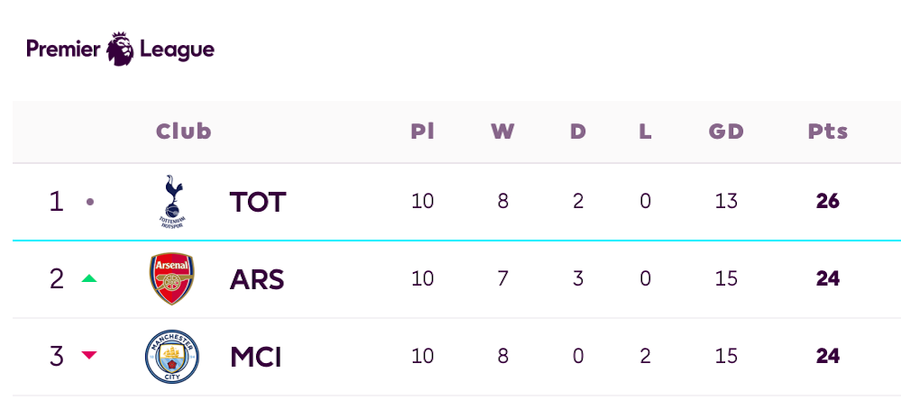
Task: Click the Premier League wordmark text
Action: coord(120,50)
